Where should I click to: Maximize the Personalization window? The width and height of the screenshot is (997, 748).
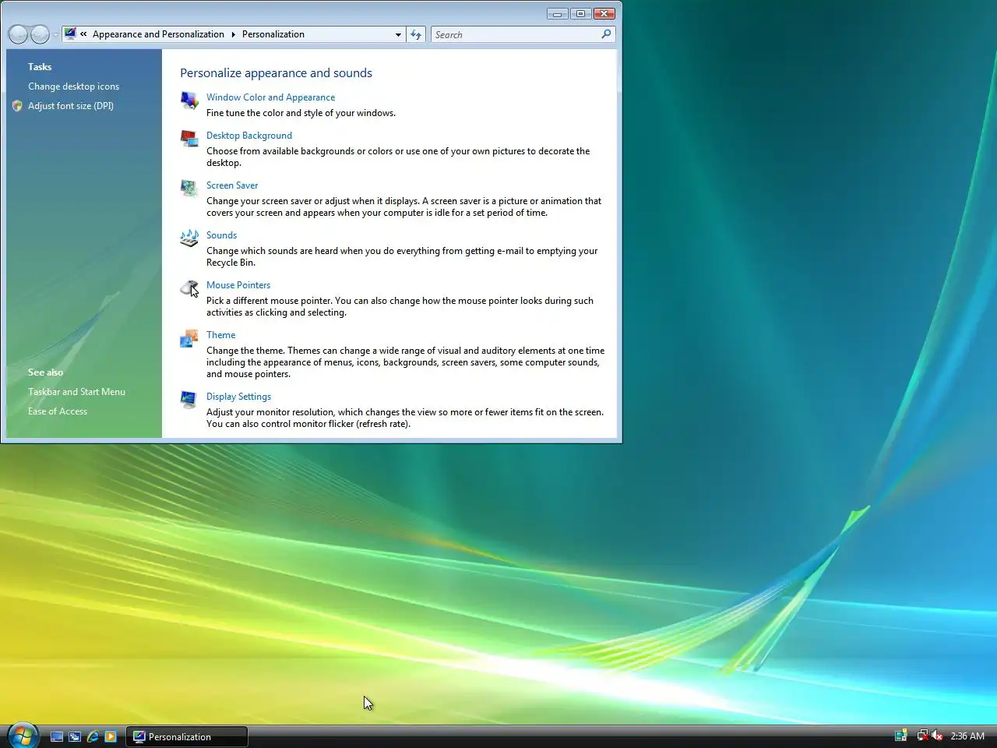point(580,13)
